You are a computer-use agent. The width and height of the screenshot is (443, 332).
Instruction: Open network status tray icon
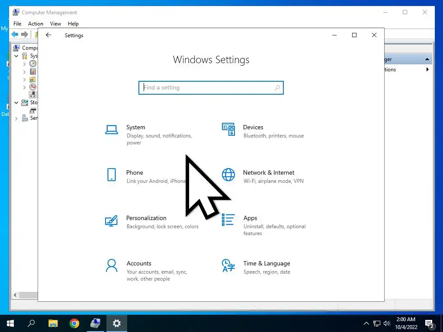(x=377, y=323)
